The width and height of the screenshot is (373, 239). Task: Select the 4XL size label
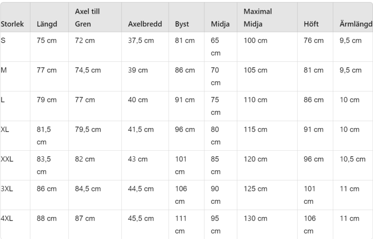click(7, 218)
